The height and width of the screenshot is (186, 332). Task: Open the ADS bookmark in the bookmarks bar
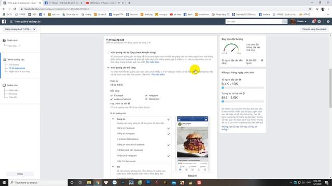33,14
